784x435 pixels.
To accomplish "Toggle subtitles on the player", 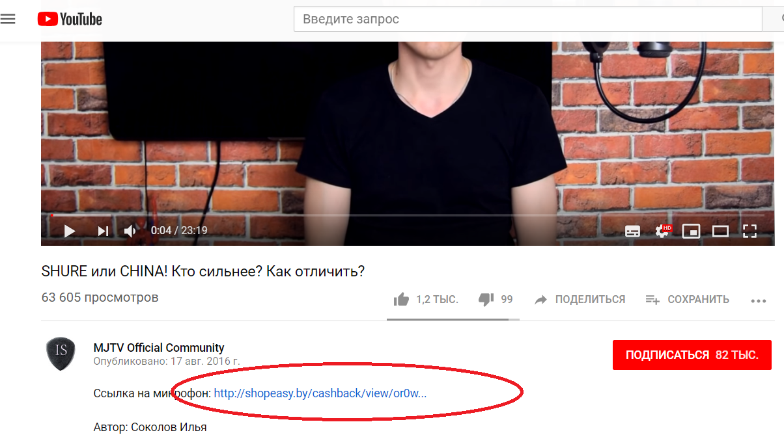I will (632, 231).
